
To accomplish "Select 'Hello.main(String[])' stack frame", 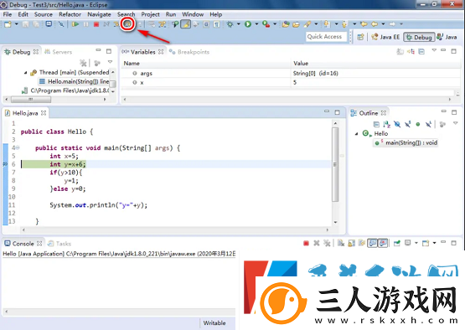I will point(74,81).
